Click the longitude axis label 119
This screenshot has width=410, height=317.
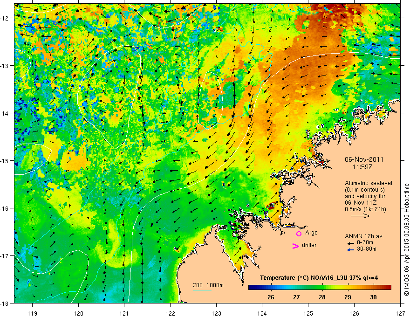[33, 313]
